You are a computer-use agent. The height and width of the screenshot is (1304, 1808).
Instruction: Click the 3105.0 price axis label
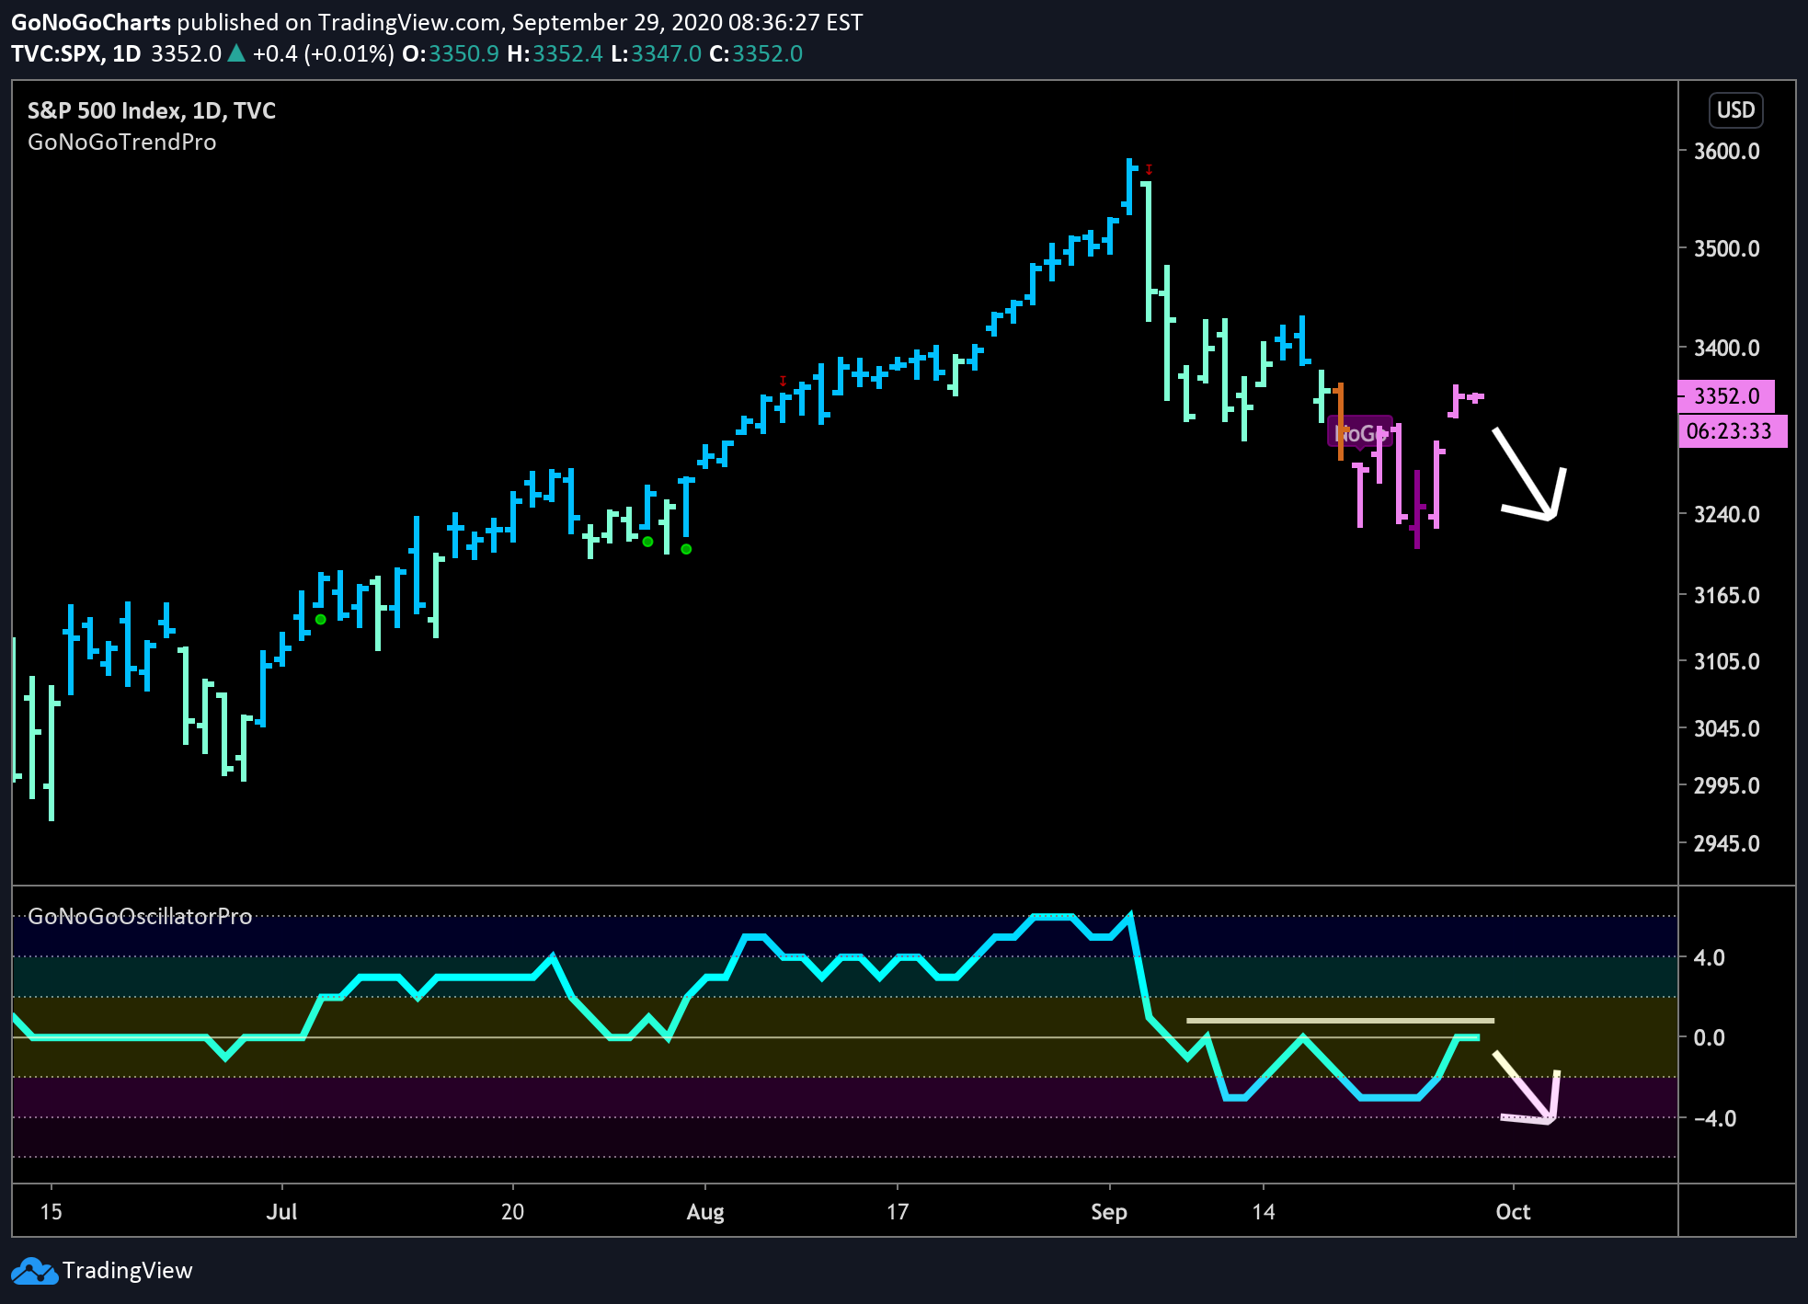click(1726, 661)
